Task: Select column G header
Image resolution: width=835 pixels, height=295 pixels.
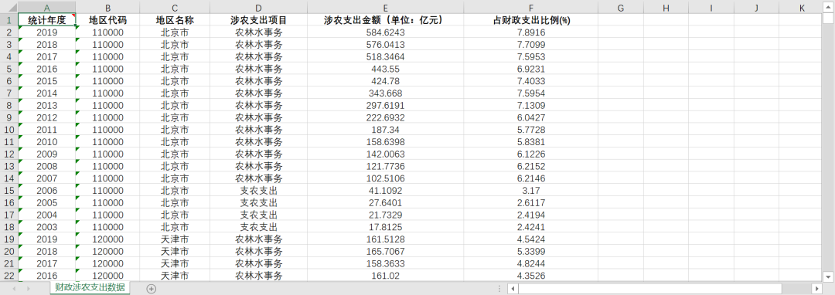Action: pyautogui.click(x=621, y=8)
